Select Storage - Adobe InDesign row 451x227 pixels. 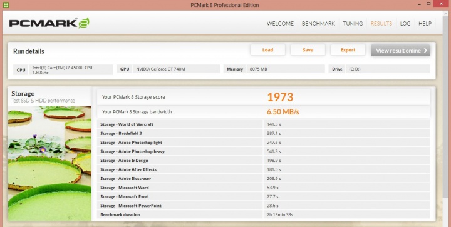263,161
